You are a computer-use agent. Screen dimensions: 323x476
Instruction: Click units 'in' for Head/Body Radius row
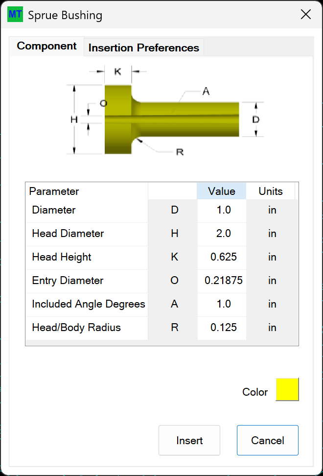pos(272,328)
